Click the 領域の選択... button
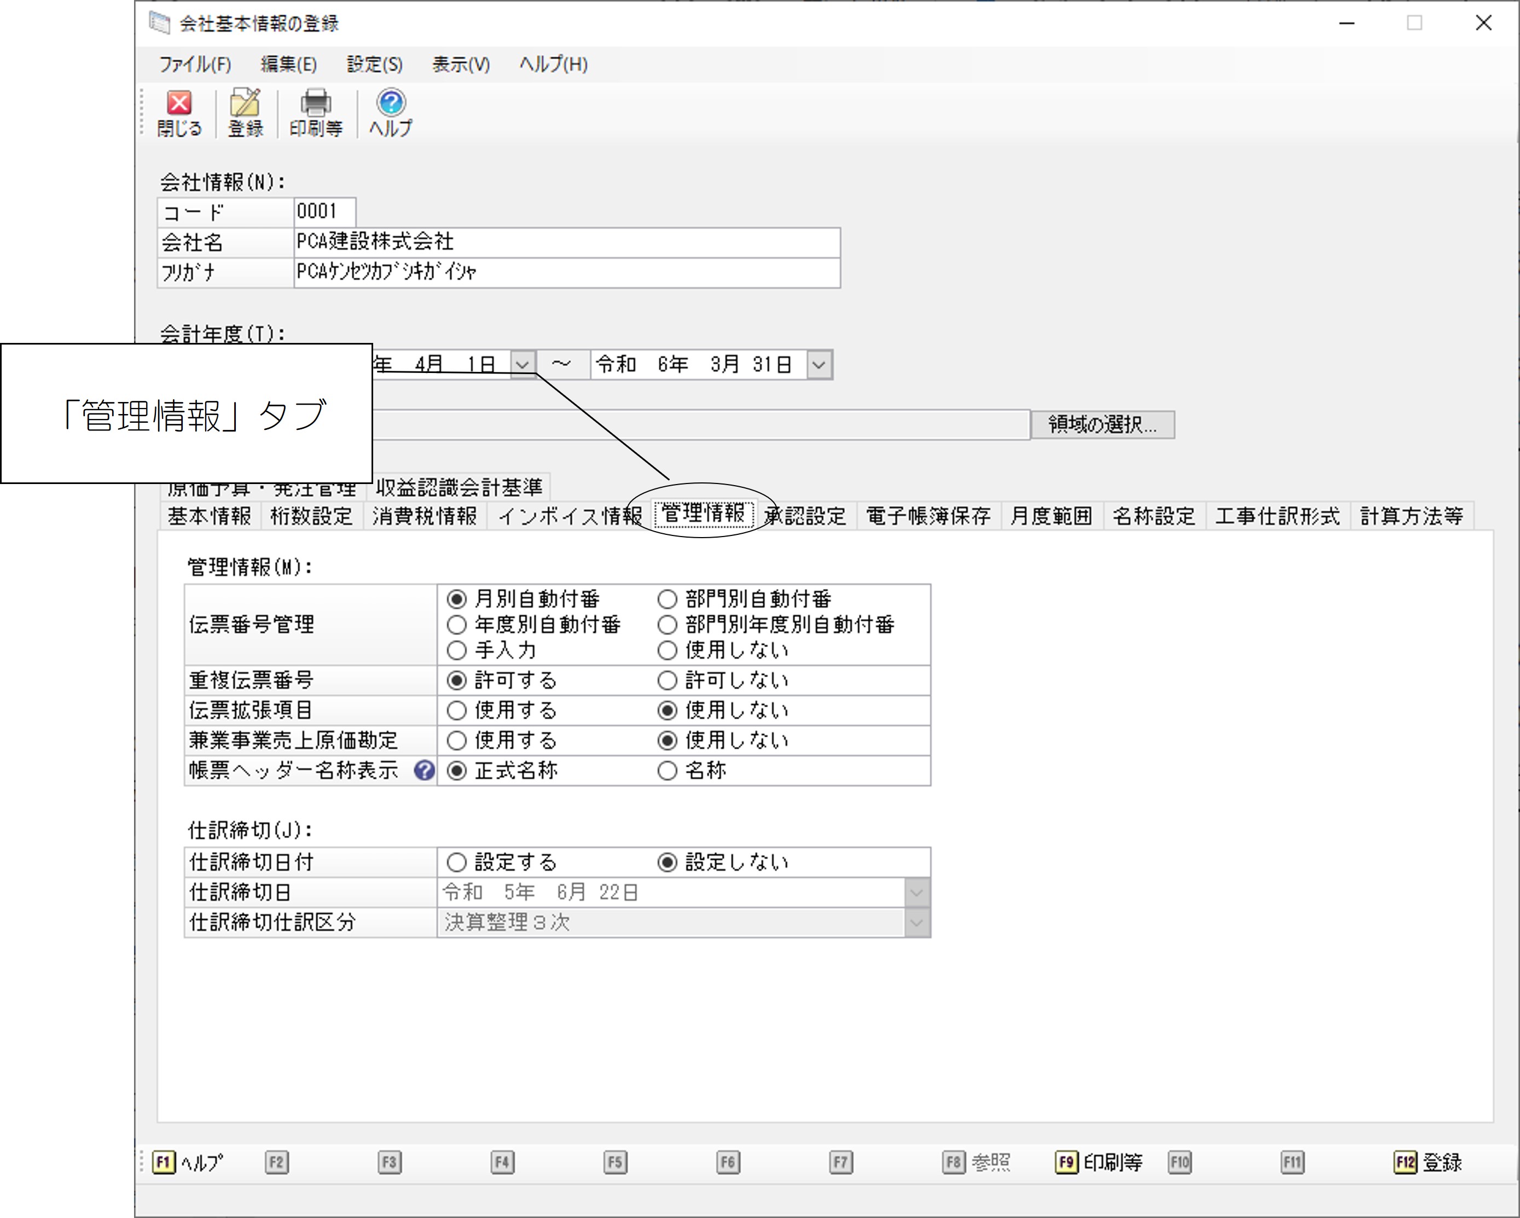This screenshot has height=1218, width=1520. (x=1103, y=424)
